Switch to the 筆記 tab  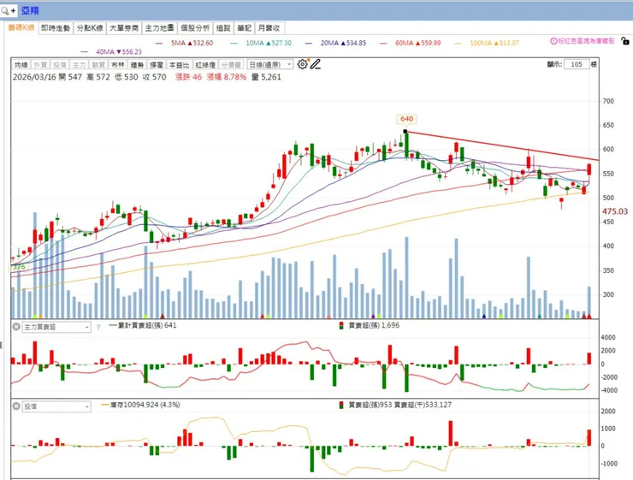pyautogui.click(x=245, y=28)
